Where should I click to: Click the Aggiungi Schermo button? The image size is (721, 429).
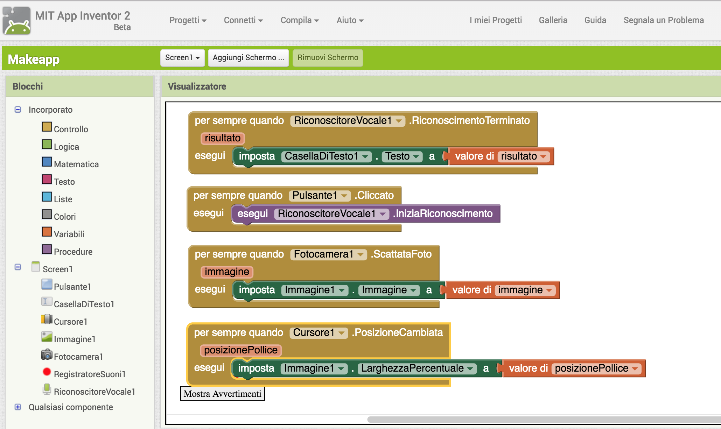tap(248, 58)
